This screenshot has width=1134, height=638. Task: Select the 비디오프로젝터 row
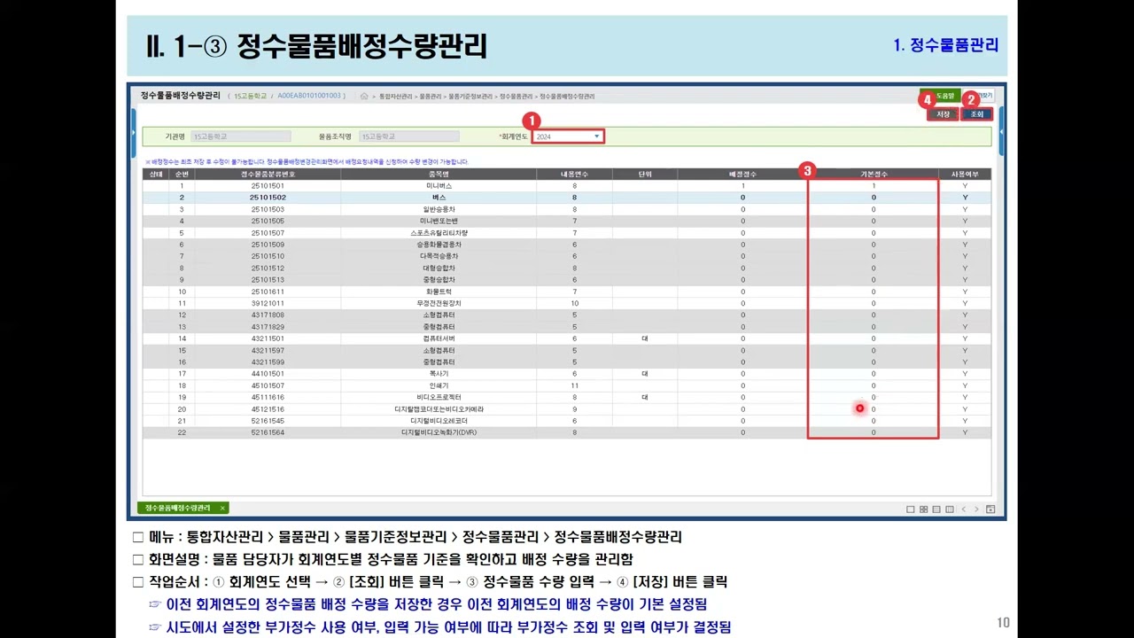567,397
